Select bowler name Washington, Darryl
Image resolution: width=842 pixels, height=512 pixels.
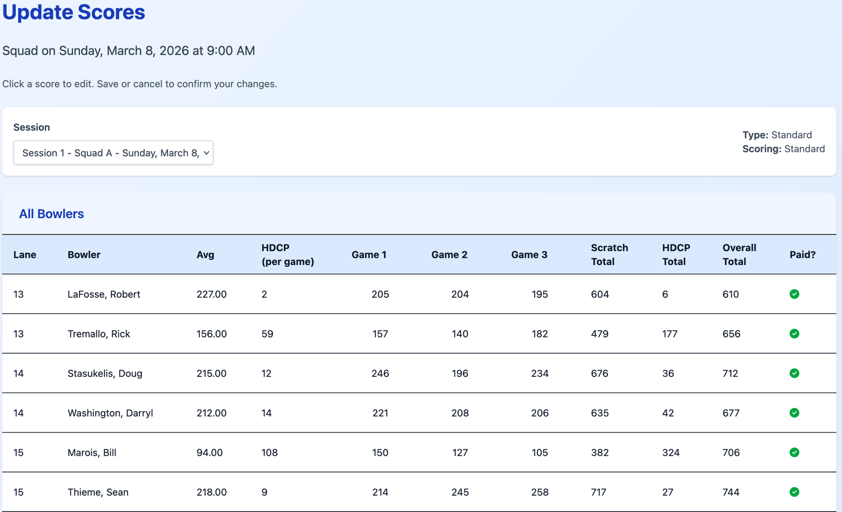(110, 413)
